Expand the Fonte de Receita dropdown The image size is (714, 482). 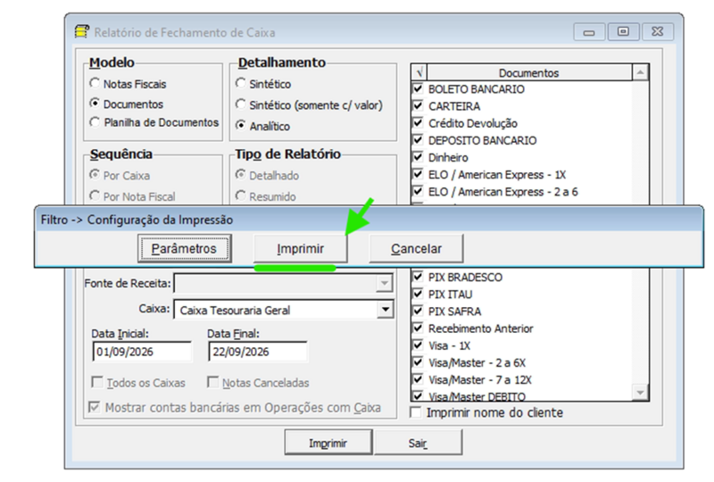point(385,283)
